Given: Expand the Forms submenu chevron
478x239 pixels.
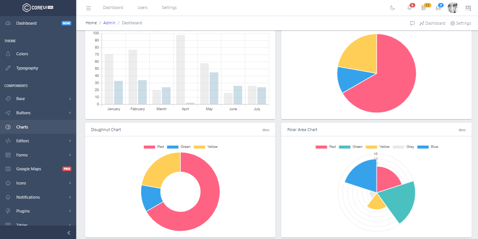Looking at the screenshot, I should click(x=70, y=155).
